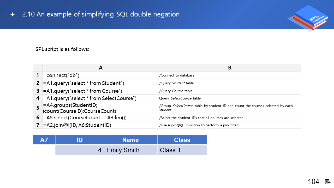
Task: Click the slide page number 104
Action: pos(313,182)
